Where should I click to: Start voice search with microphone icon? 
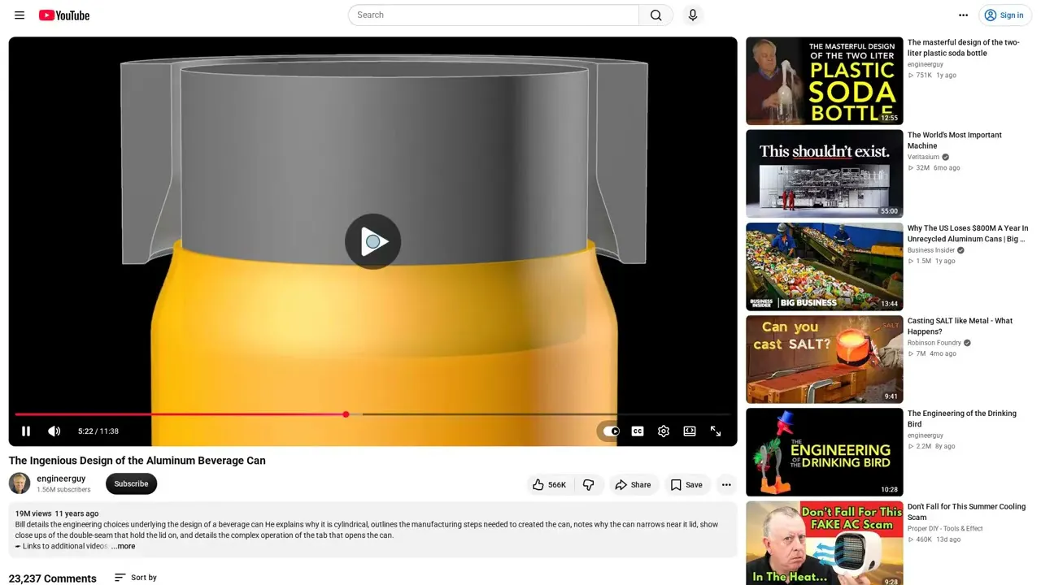coord(693,15)
